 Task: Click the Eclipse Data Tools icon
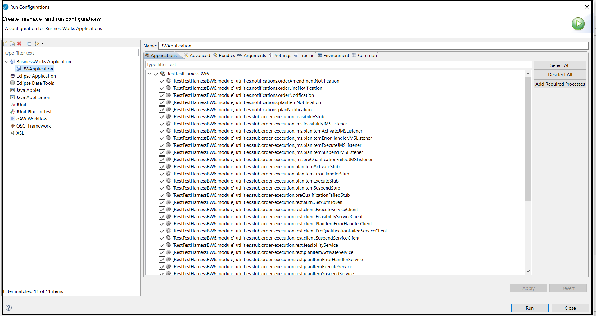(x=12, y=83)
